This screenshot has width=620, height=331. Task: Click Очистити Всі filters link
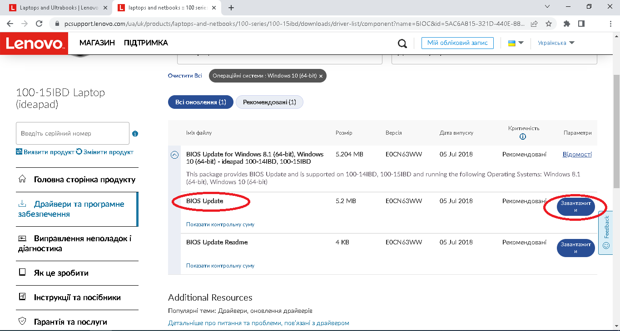[185, 76]
